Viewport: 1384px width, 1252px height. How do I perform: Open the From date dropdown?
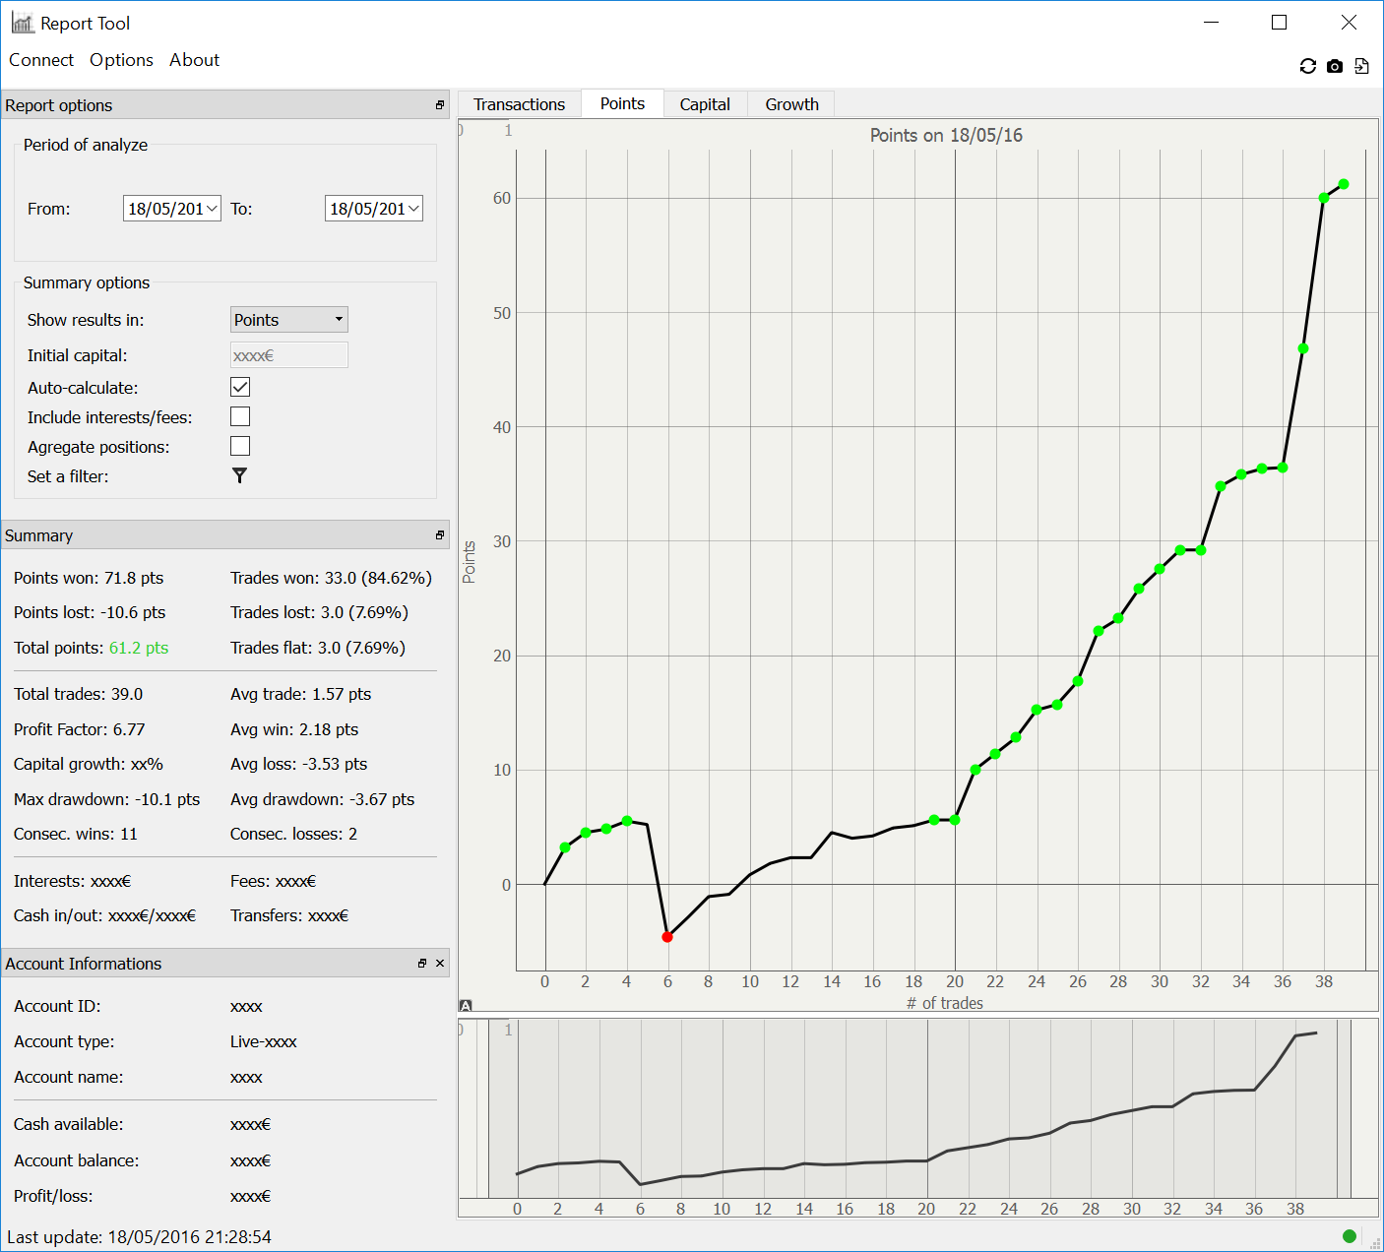[x=212, y=209]
